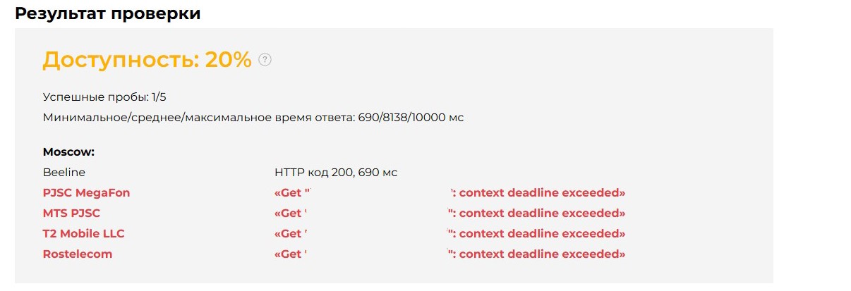The image size is (851, 291).
Task: Click the Успешные пробы label
Action: pyautogui.click(x=96, y=97)
